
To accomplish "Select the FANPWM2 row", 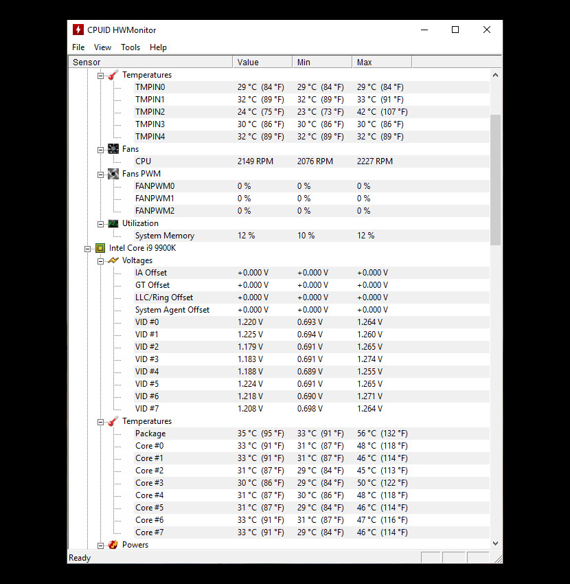I will click(311, 211).
